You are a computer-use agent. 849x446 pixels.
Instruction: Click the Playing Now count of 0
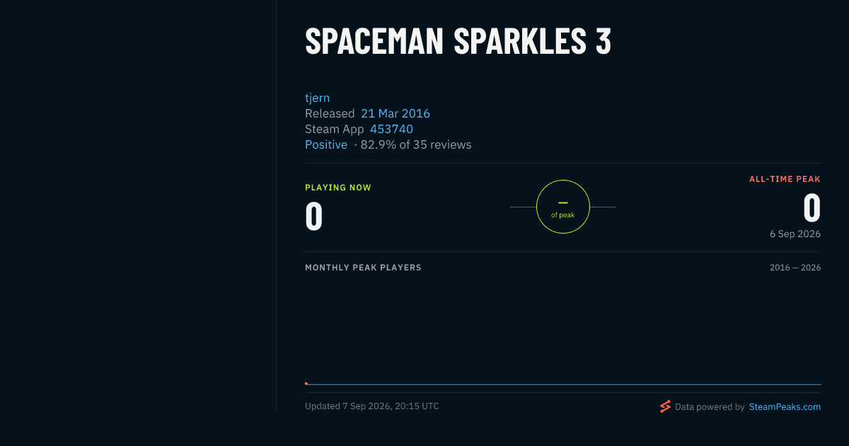[x=314, y=217]
